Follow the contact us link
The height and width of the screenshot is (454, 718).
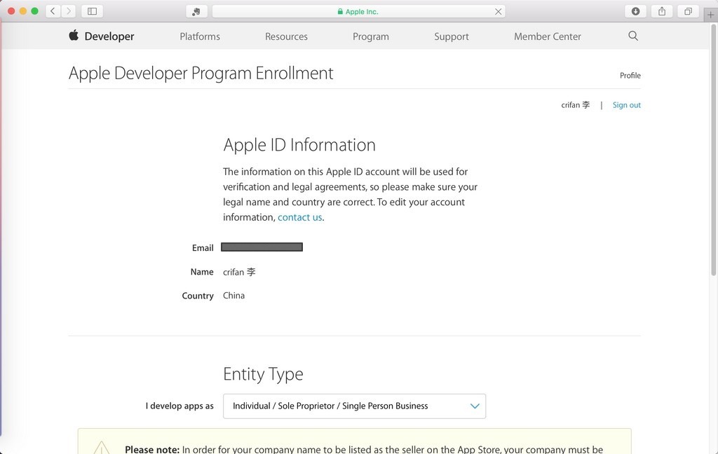coord(300,217)
